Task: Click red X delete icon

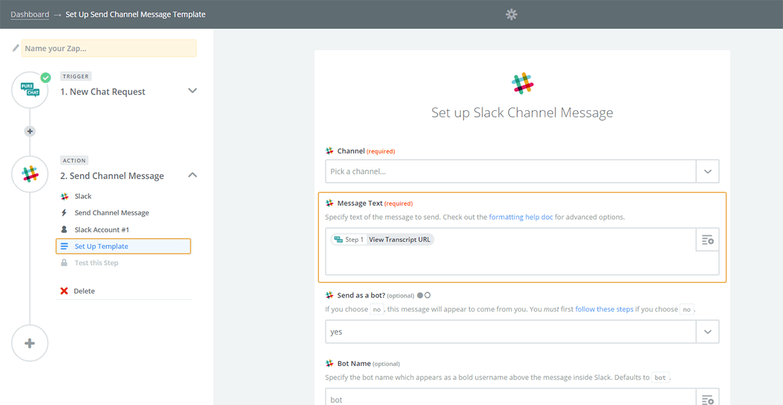Action: click(64, 291)
